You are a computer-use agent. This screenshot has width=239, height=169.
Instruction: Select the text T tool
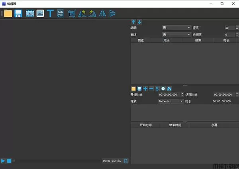[x=50, y=14]
